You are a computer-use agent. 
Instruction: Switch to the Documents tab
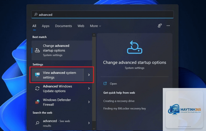(64, 26)
